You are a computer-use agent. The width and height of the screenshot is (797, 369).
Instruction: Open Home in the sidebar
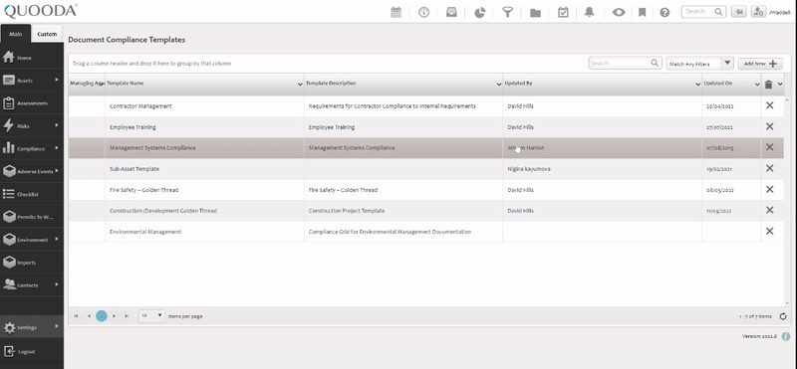[x=32, y=58]
